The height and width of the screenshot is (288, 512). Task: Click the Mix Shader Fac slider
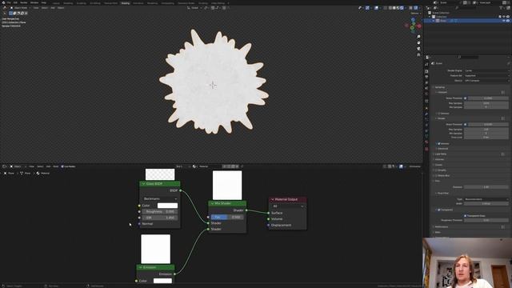[x=227, y=217]
